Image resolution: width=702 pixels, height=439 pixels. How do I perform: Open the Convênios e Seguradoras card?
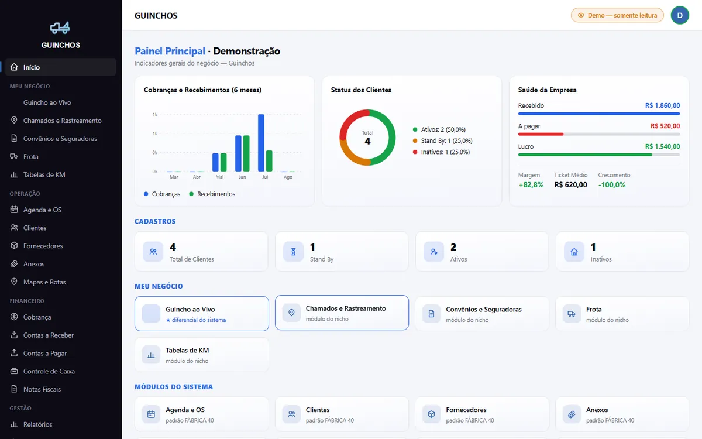click(x=482, y=314)
